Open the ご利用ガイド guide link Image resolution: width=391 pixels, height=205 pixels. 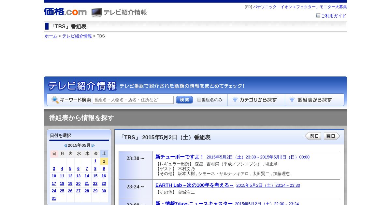tap(334, 16)
